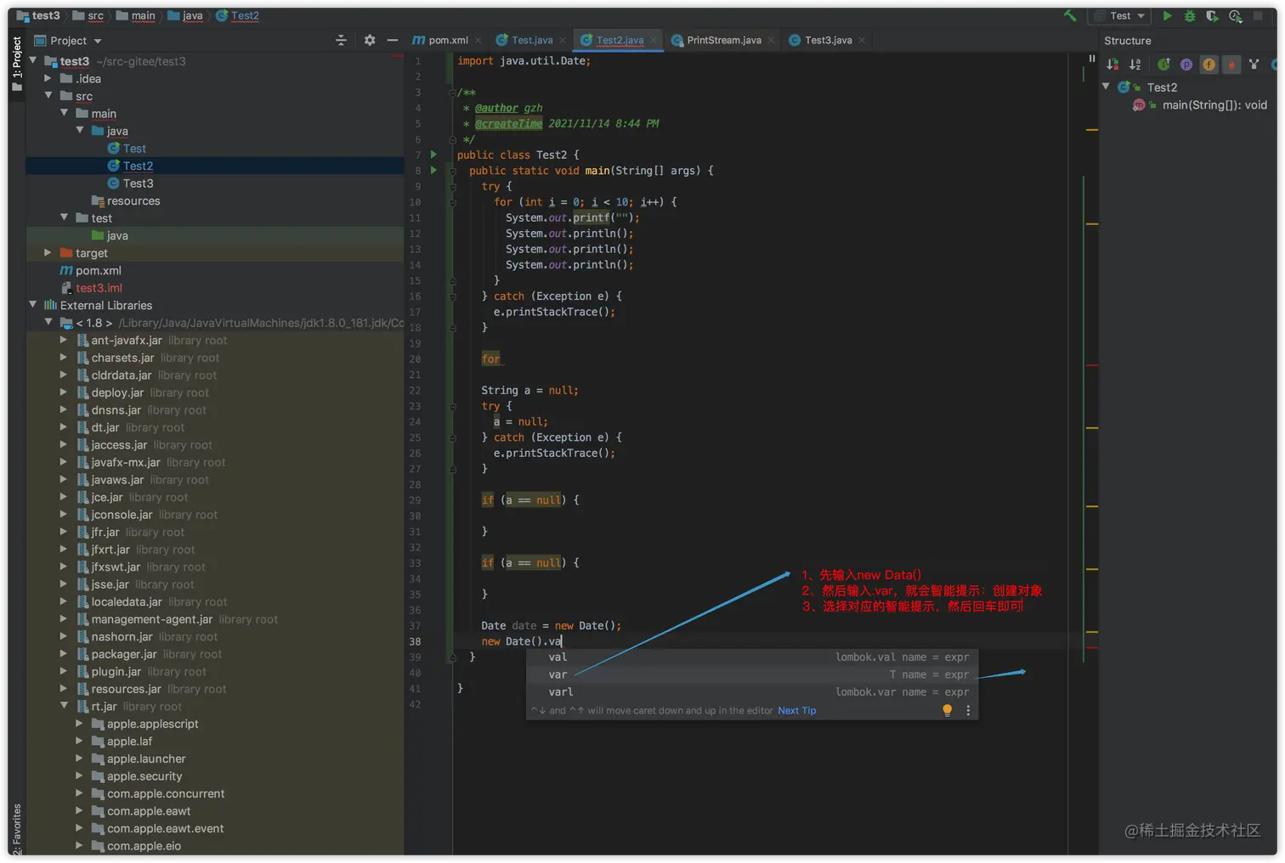Collapse Test2 node in Structure panel
This screenshot has height=863, width=1285.
click(x=1106, y=87)
